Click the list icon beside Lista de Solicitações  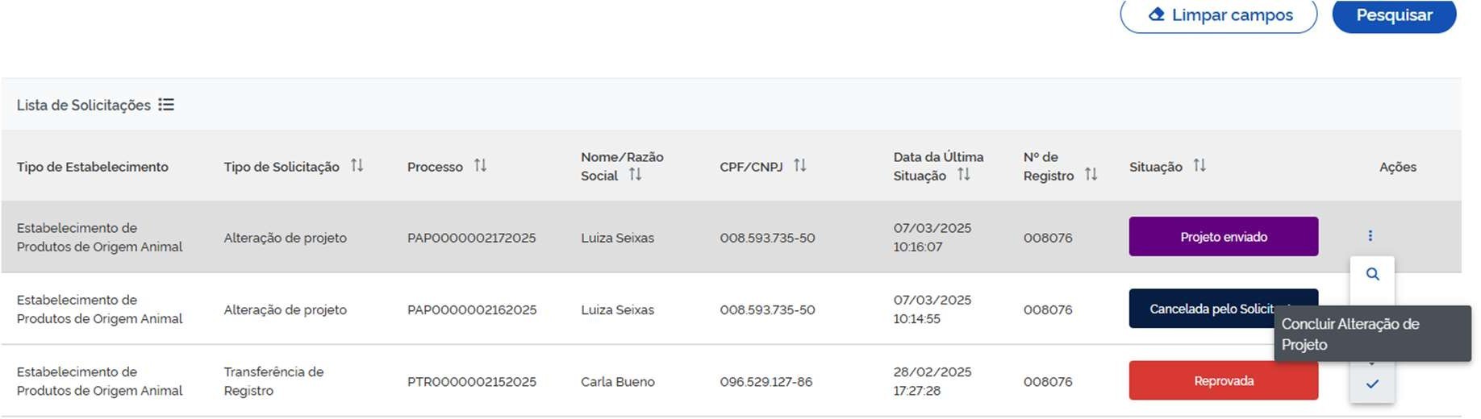[x=166, y=105]
